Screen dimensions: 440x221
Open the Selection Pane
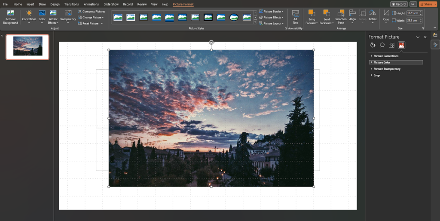pyautogui.click(x=341, y=16)
